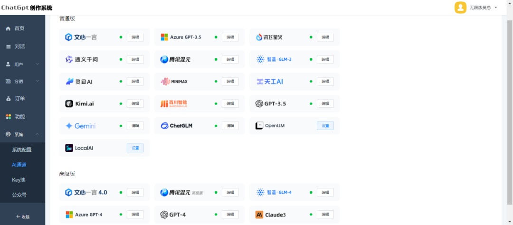The image size is (513, 225).
Task: Click the home icon beside 首页
Action: [x=8, y=28]
